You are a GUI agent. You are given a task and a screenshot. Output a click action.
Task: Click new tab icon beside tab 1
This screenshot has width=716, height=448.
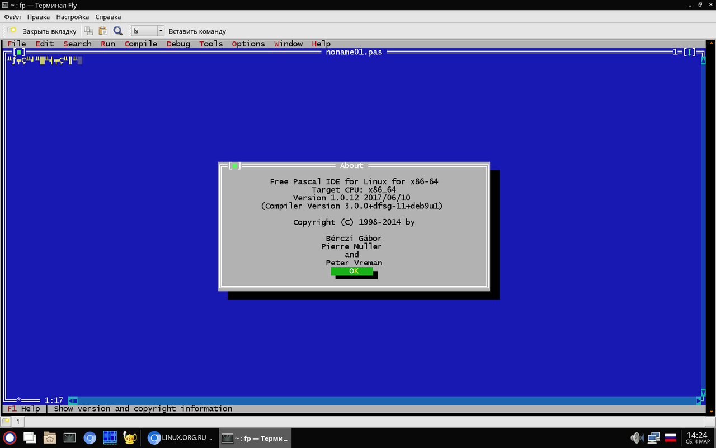pos(6,421)
